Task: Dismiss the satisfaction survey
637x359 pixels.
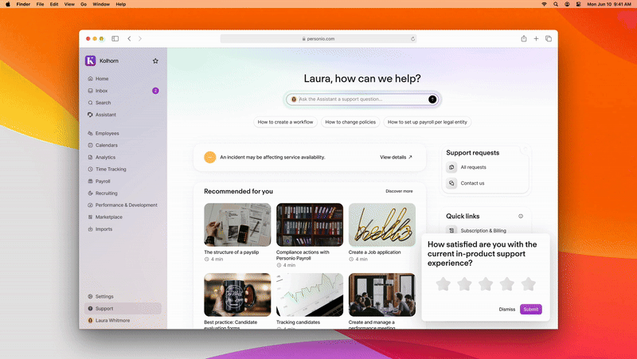Action: [507, 309]
